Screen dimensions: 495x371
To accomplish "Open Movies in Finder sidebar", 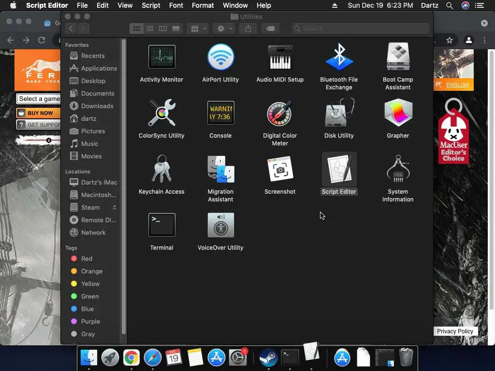I will [92, 157].
